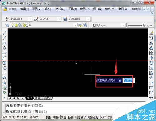The height and width of the screenshot is (121, 156).
Task: Expand the layer 0 dropdown list
Action: pyautogui.click(x=76, y=25)
